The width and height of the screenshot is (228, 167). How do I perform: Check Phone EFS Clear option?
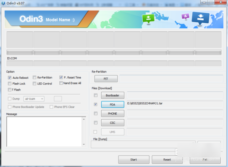(52, 107)
